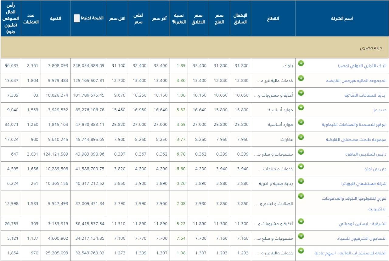Sort by الإقفال السابق column header

point(240,18)
